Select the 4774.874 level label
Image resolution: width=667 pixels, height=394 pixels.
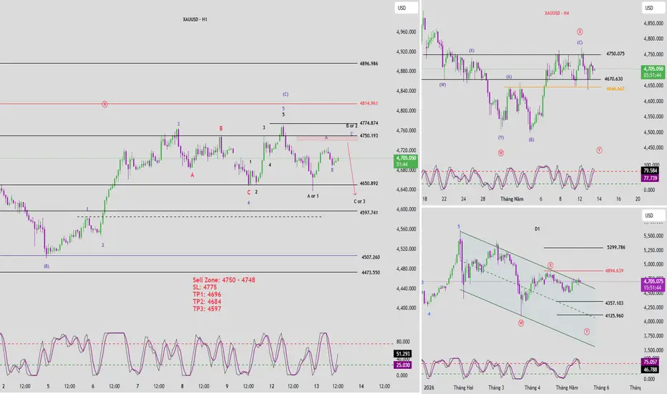coord(369,123)
